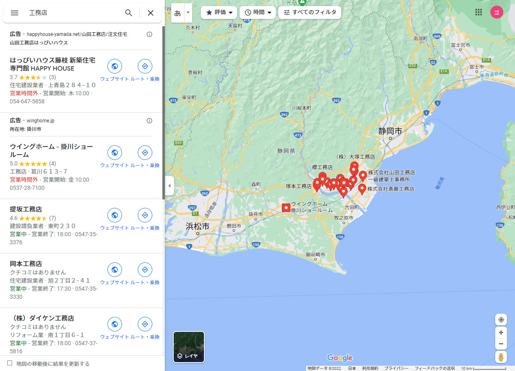Click the results list scrollbar

pos(163,113)
